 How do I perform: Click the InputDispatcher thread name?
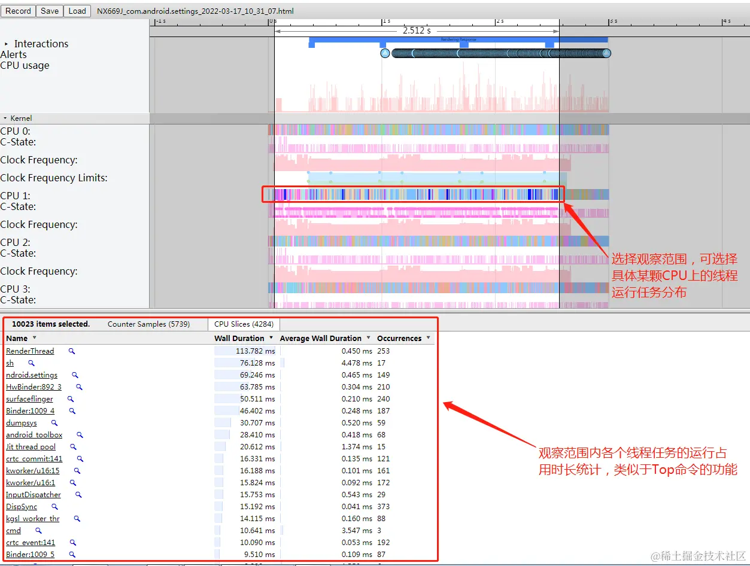pyautogui.click(x=34, y=495)
